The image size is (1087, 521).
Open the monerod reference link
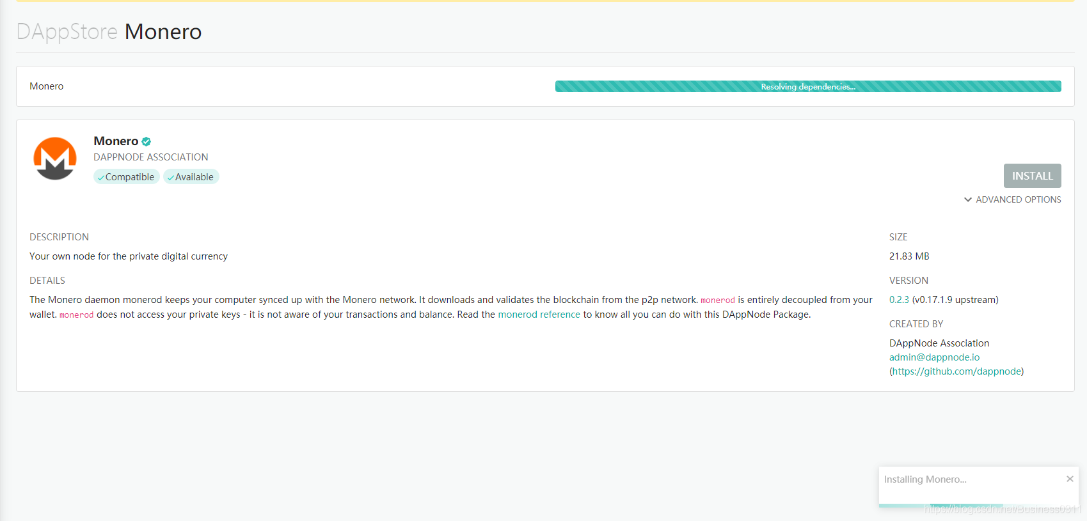pyautogui.click(x=539, y=315)
